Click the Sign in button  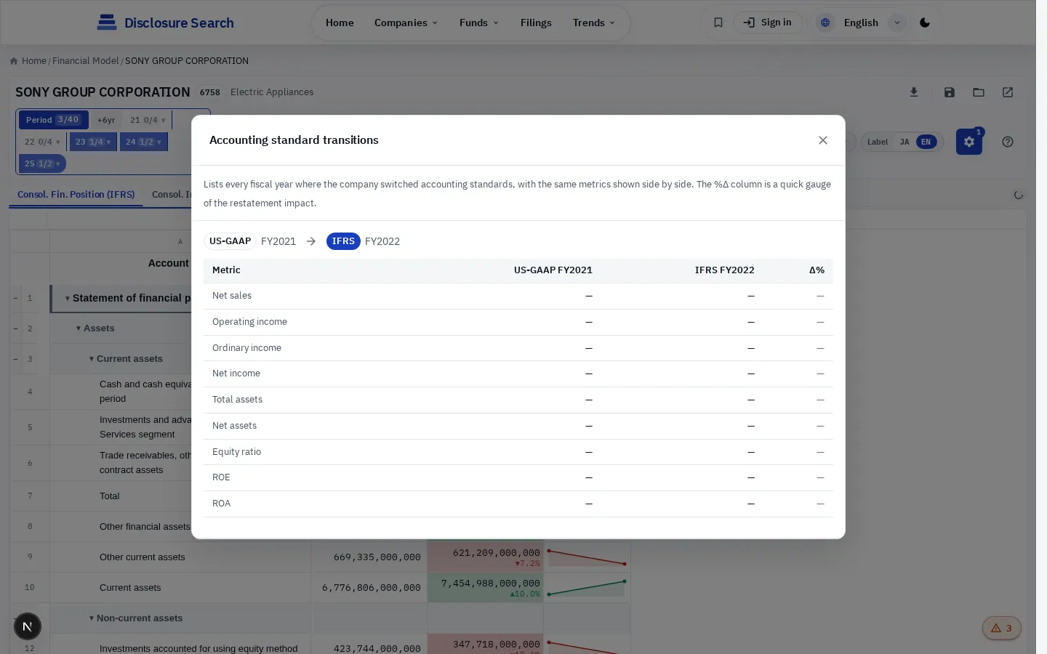(768, 23)
